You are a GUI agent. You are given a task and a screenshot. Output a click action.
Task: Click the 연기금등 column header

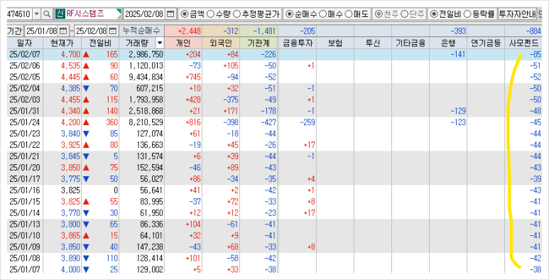coord(486,43)
